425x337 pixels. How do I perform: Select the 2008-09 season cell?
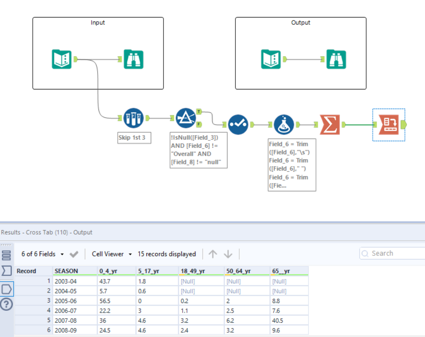75,330
